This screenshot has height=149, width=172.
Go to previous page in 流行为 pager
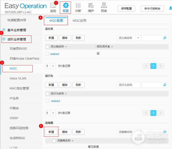pos(146,113)
